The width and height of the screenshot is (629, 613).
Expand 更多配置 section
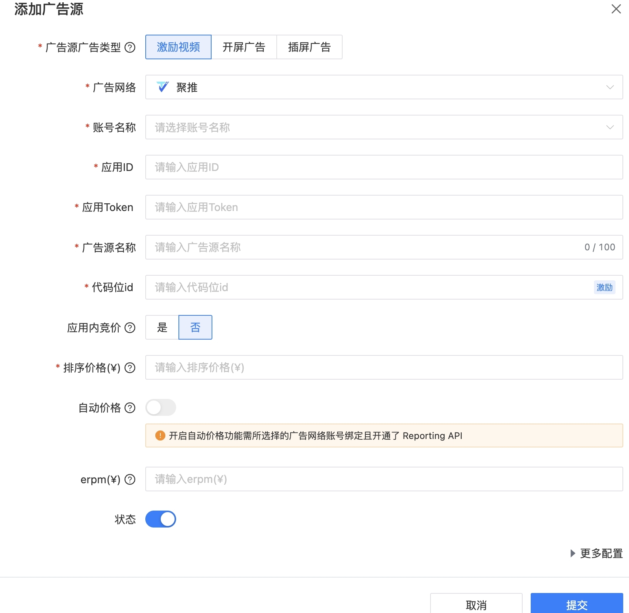tap(597, 553)
